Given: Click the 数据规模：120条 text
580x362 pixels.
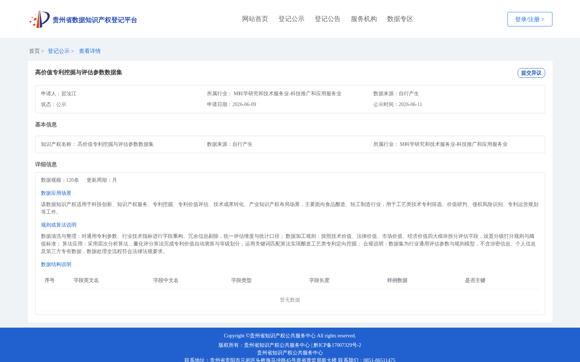Looking at the screenshot, I should [60, 180].
